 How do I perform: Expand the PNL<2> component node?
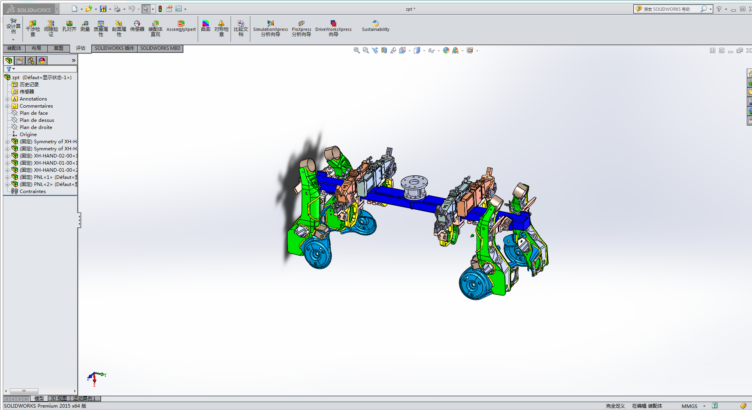click(7, 184)
